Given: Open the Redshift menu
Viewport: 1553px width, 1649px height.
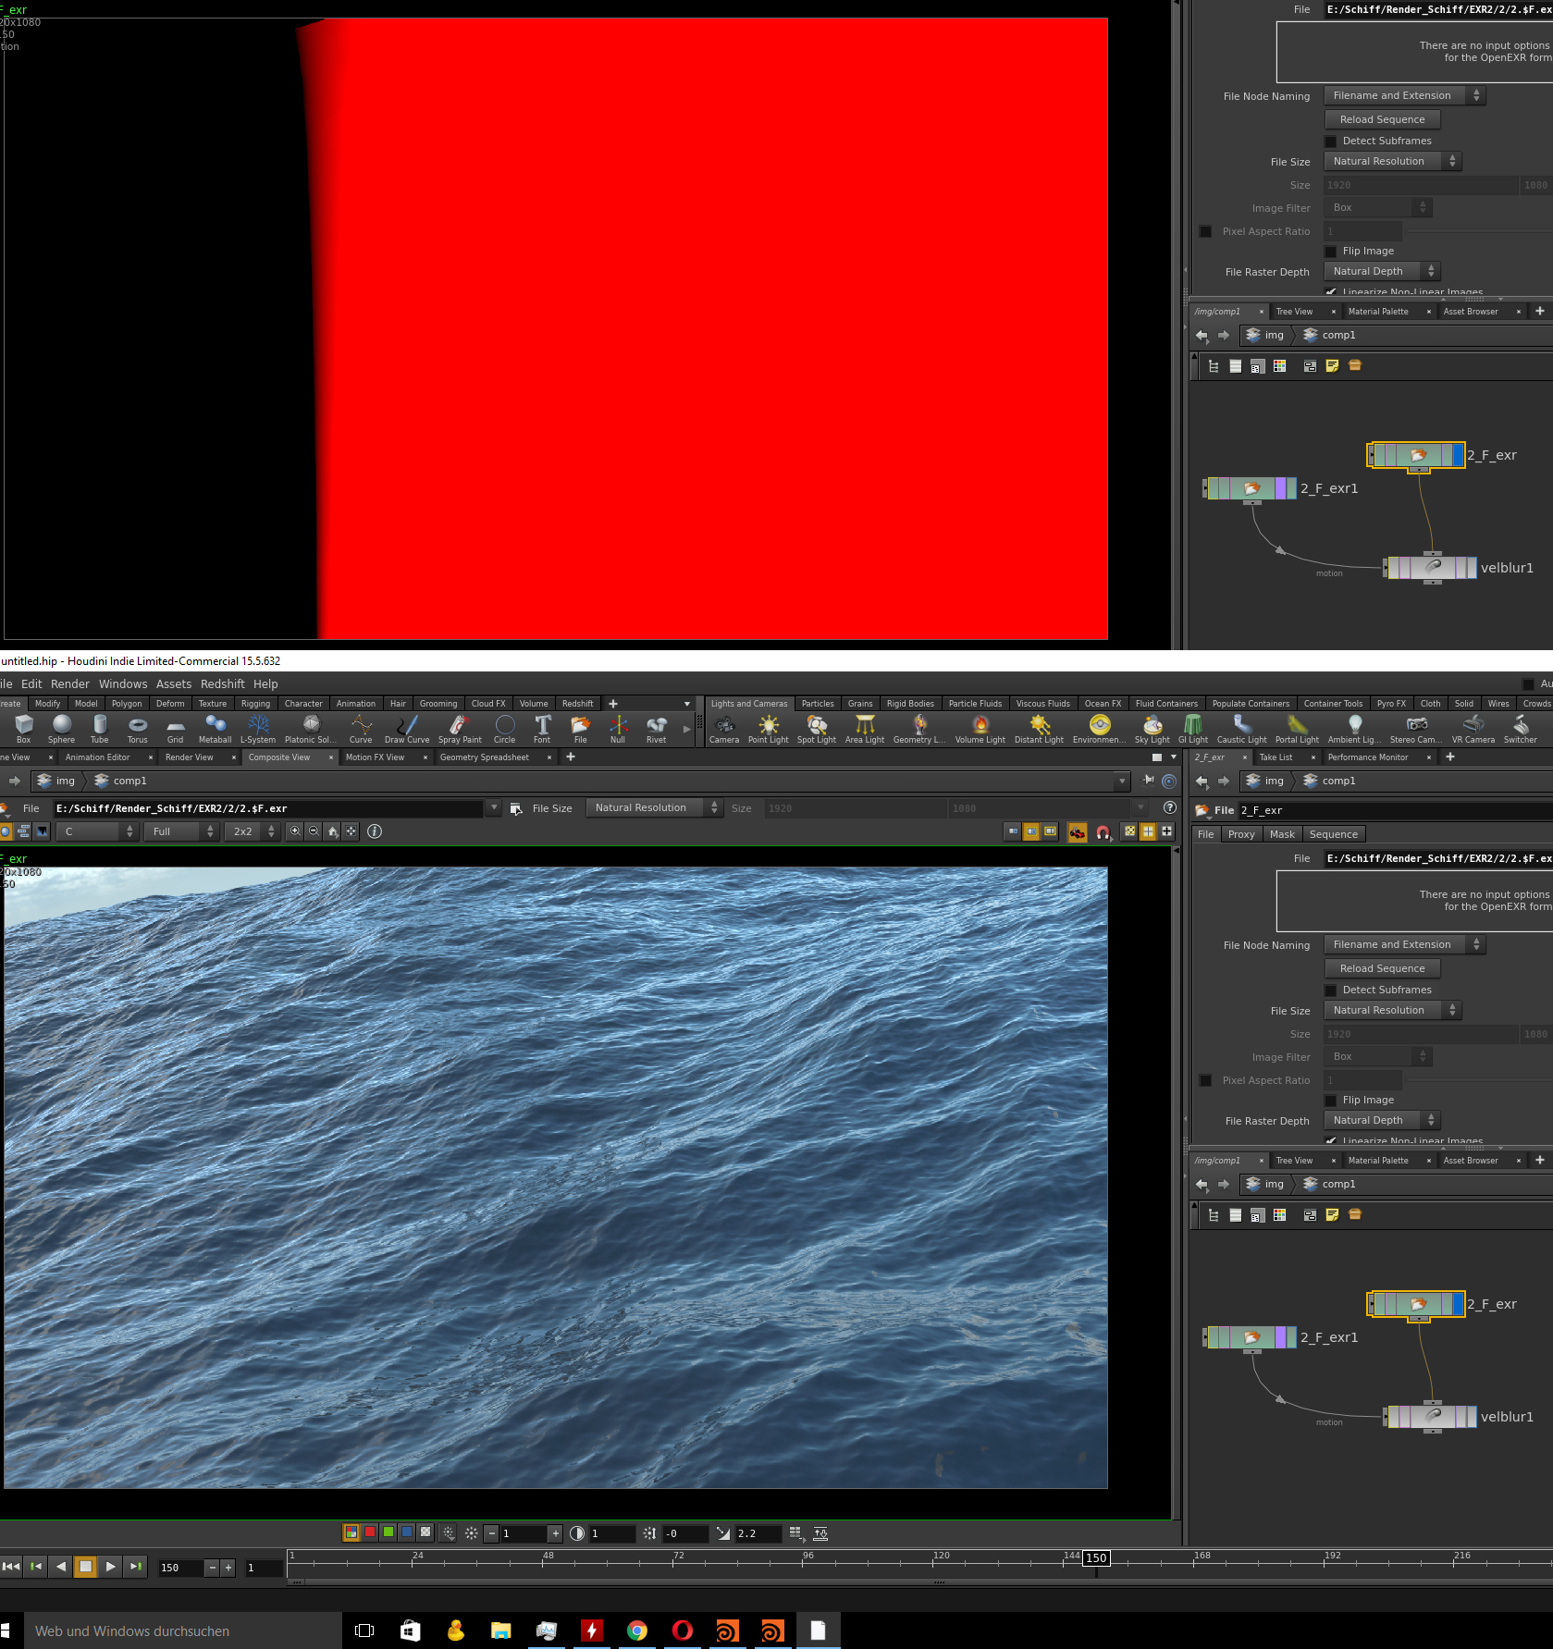Looking at the screenshot, I should tap(222, 683).
